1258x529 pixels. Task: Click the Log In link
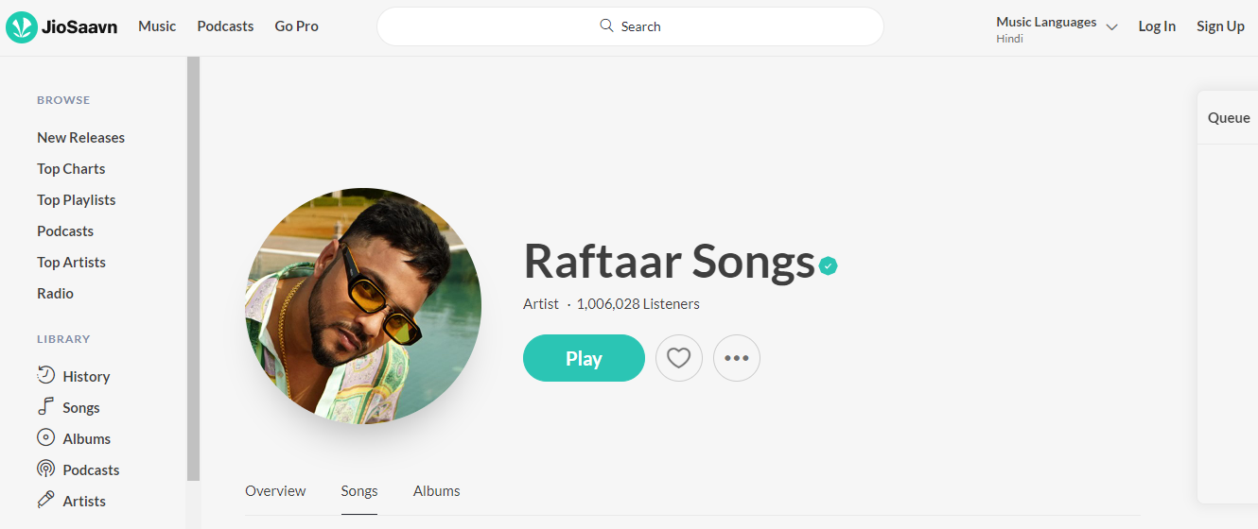1157,26
